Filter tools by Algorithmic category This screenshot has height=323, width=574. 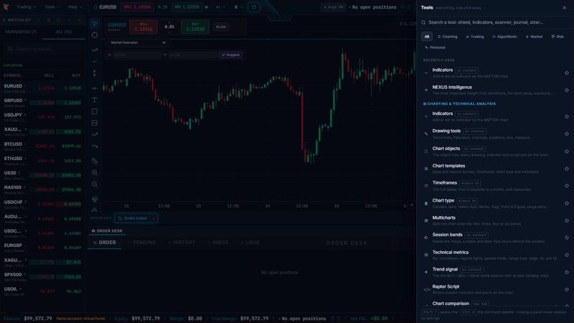[504, 37]
